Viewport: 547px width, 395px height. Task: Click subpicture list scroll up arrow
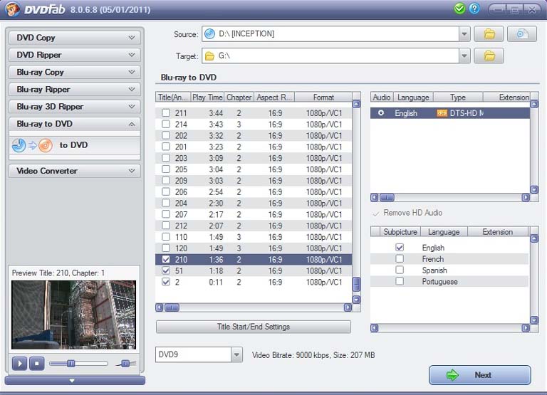point(534,238)
